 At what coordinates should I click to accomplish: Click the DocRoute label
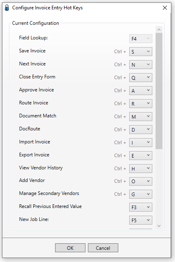click(30, 129)
